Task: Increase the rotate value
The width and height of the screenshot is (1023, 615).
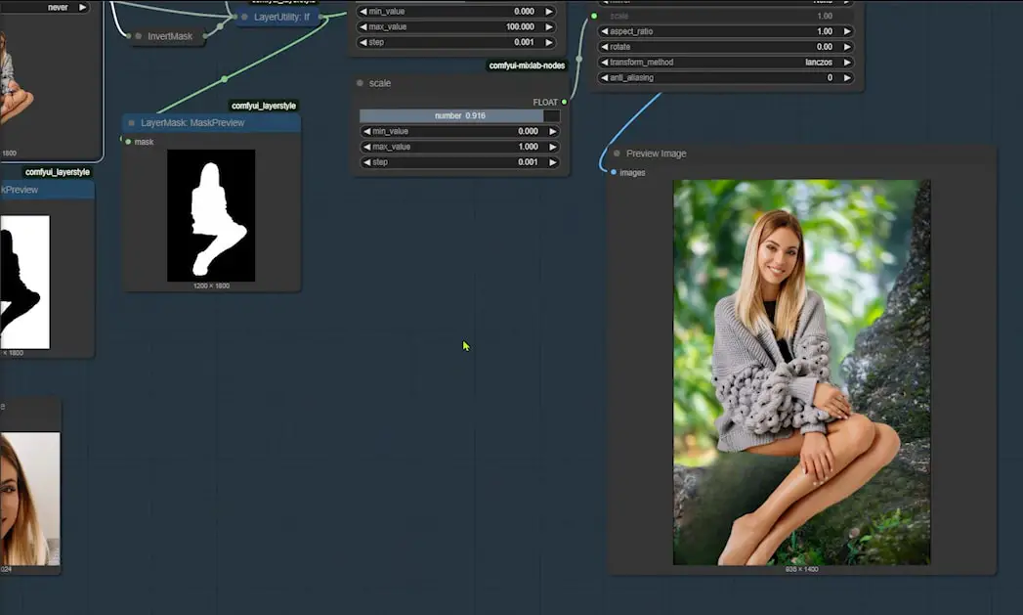Action: coord(847,47)
